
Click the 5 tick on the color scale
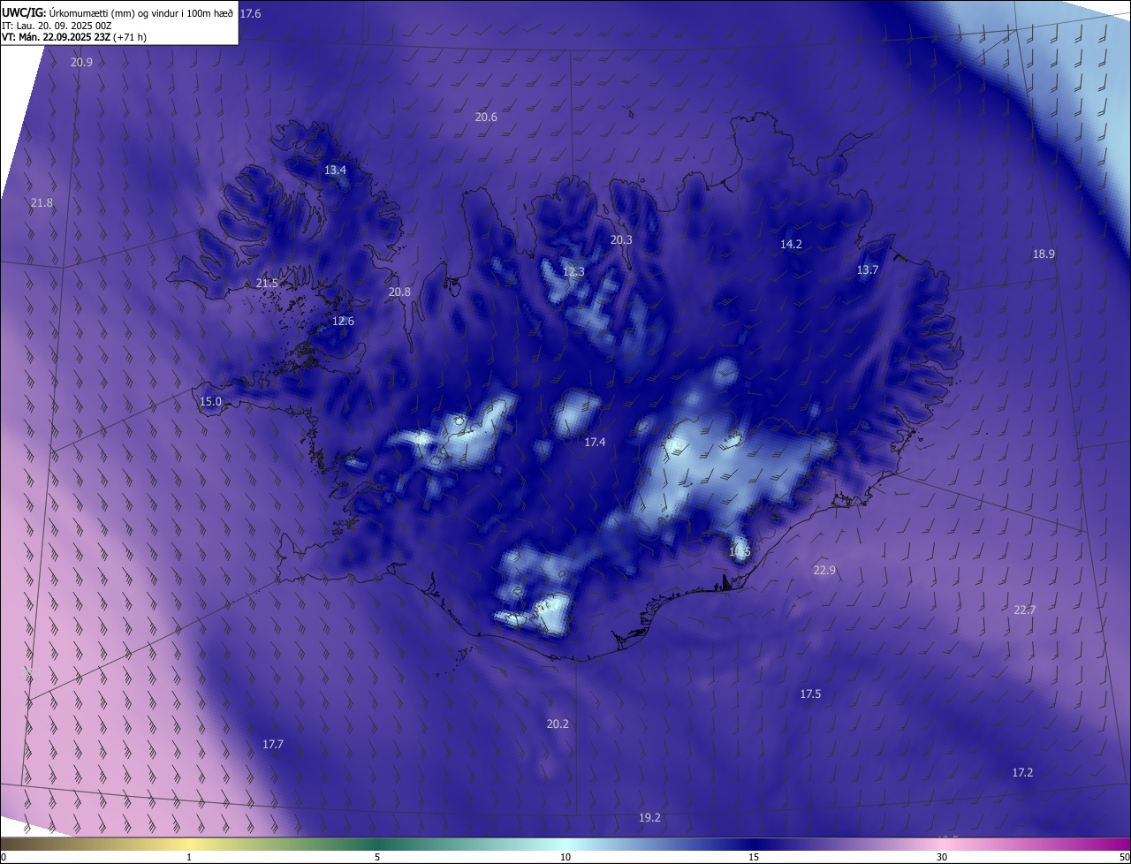[377, 857]
